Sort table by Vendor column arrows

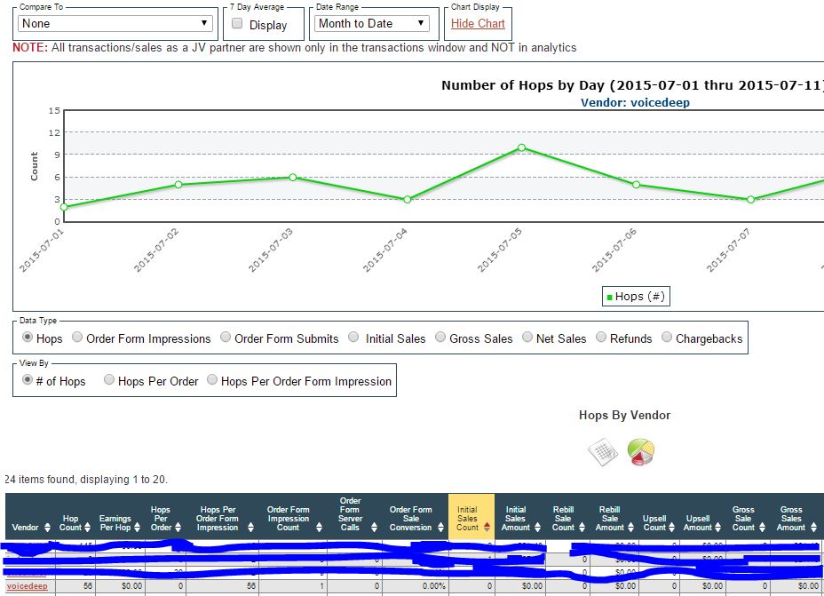tap(47, 527)
